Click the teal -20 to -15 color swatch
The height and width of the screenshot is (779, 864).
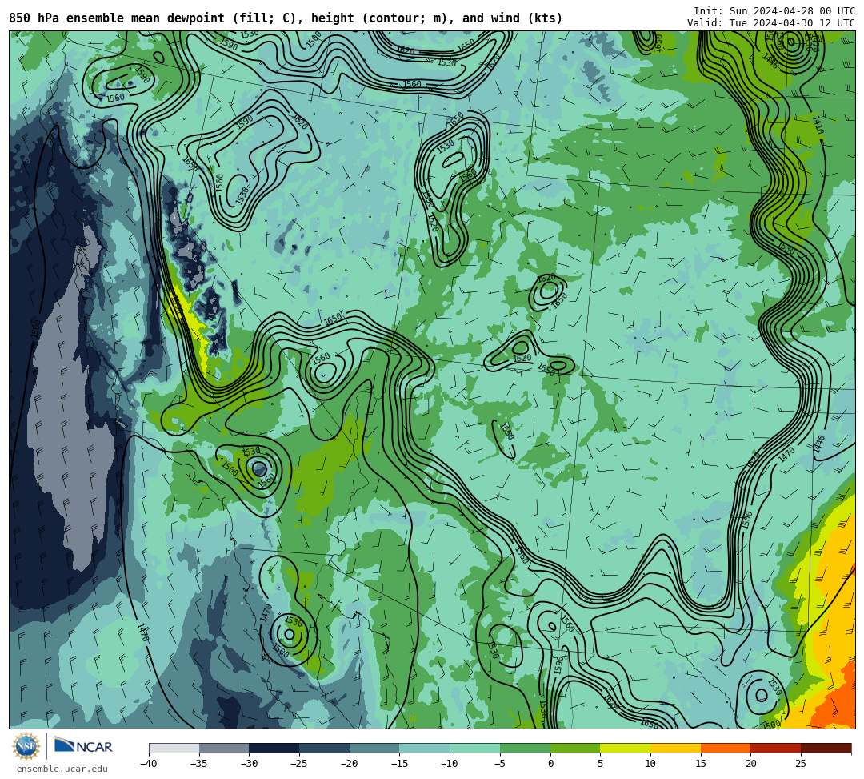click(374, 748)
